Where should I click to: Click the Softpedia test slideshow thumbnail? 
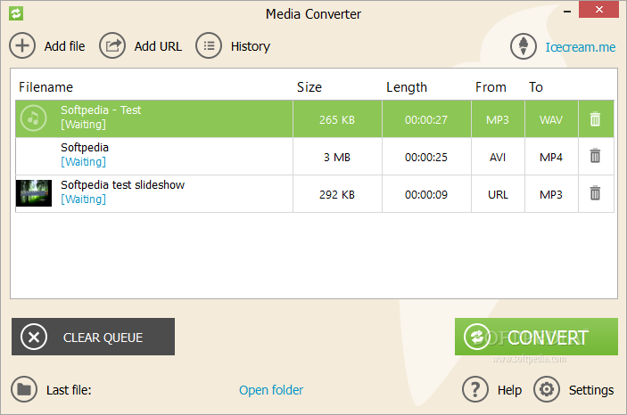(34, 193)
